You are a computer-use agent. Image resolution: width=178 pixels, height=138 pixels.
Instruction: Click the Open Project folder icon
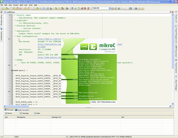pyautogui.click(x=6, y=8)
